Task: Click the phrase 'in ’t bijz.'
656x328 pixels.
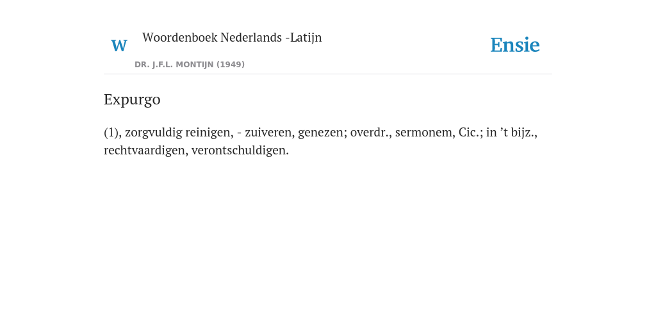Action: [510, 133]
